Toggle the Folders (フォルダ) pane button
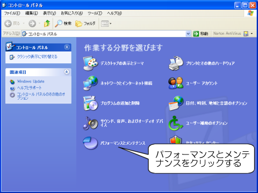This screenshot has height=193, width=258. pyautogui.click(x=85, y=24)
